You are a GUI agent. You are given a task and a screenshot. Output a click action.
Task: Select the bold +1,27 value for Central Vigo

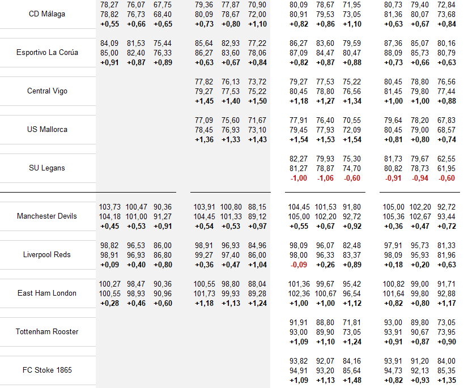click(326, 101)
